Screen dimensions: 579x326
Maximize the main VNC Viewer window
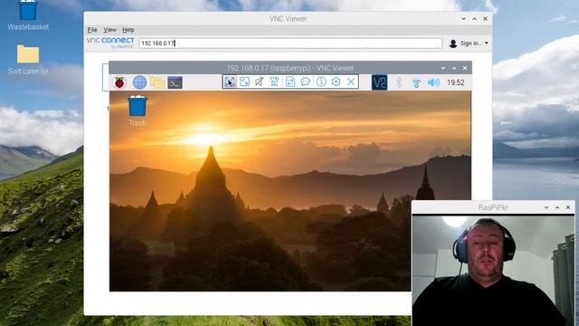[474, 18]
